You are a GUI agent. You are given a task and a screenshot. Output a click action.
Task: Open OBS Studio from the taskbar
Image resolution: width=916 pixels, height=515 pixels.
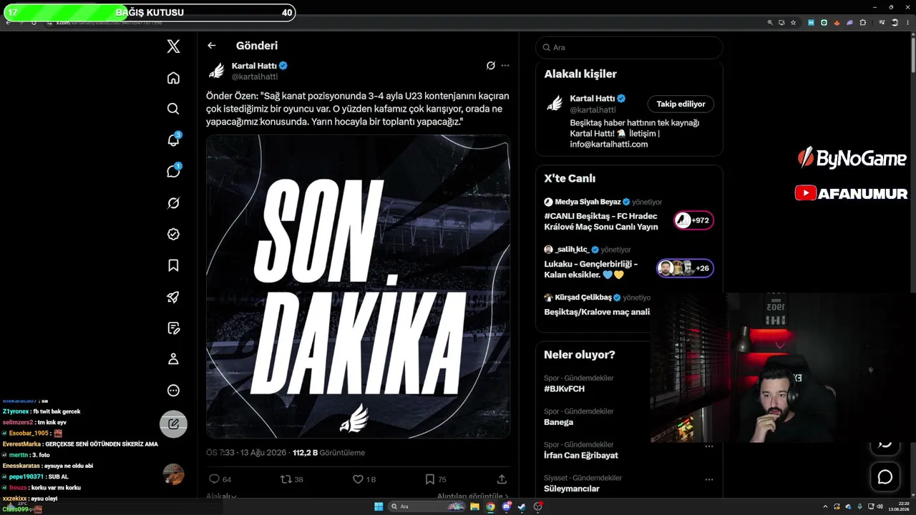[538, 506]
